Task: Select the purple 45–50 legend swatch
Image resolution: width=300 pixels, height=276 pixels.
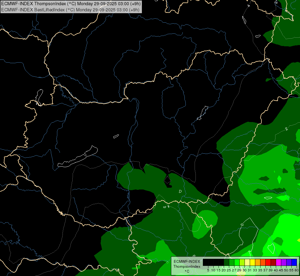Action: tap(284, 262)
